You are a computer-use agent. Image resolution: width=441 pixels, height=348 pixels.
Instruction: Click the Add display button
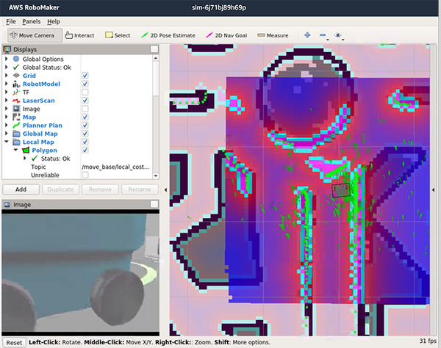tap(21, 189)
